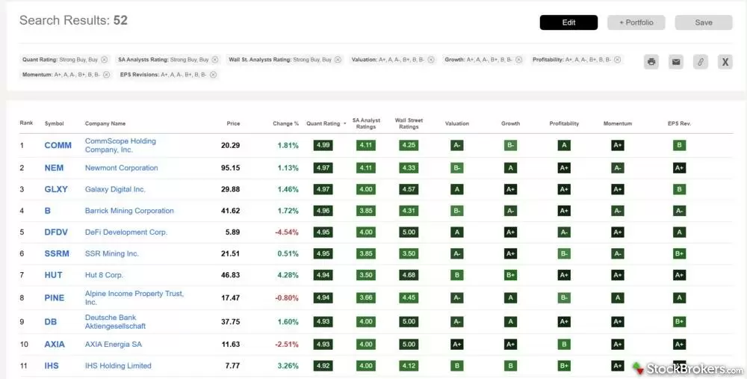747x379 pixels.
Task: Click DB's price value 37.75
Action: click(x=231, y=321)
